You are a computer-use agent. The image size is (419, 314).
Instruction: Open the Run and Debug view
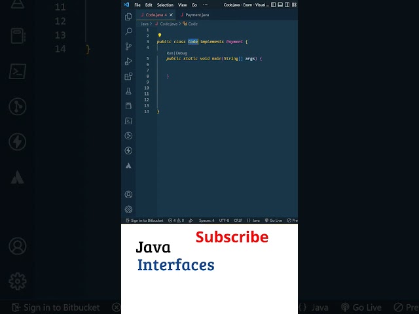[x=128, y=61]
